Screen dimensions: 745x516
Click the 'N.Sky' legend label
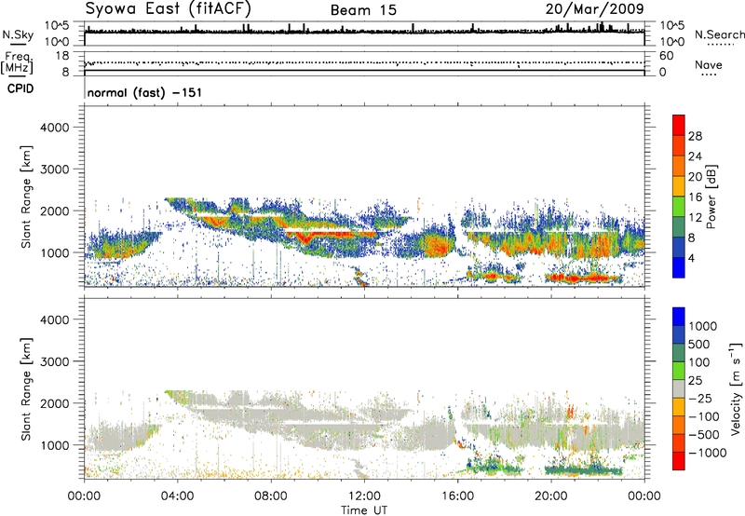[x=18, y=34]
